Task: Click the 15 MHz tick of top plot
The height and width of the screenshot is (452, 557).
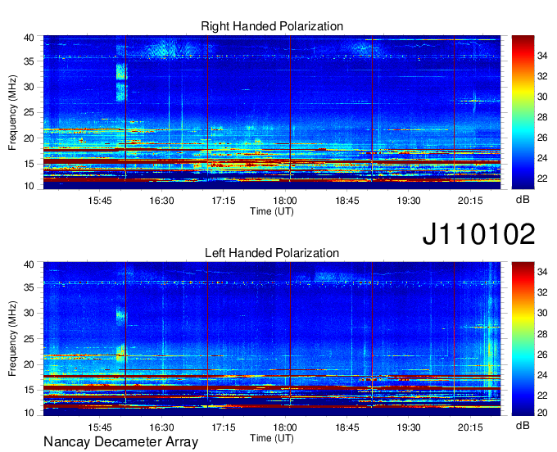Action: point(29,164)
